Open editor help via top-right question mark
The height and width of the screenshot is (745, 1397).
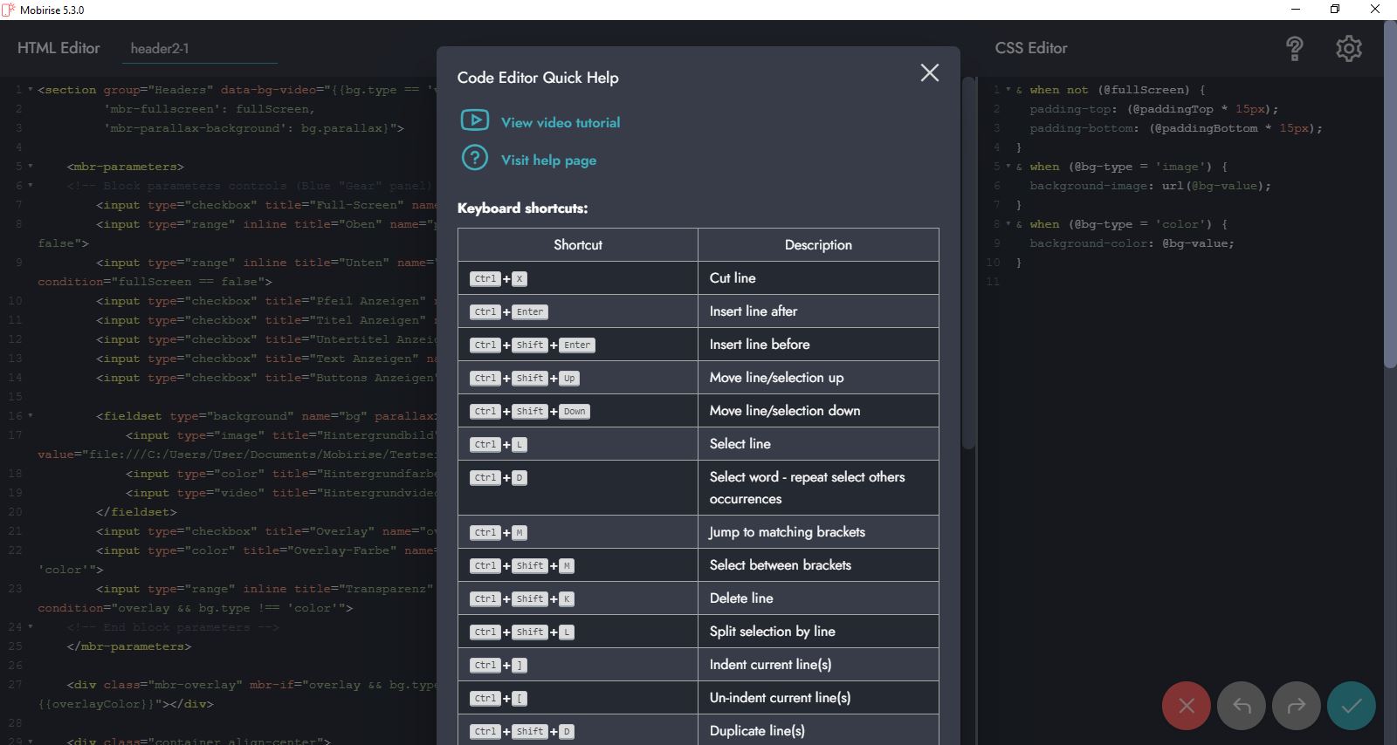tap(1294, 49)
